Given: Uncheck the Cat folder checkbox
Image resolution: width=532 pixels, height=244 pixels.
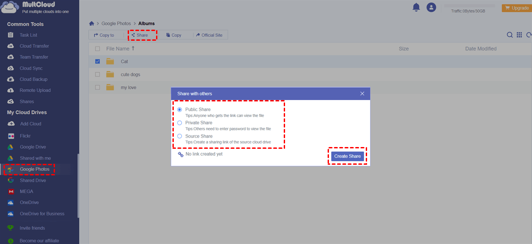Looking at the screenshot, I should coord(98,62).
